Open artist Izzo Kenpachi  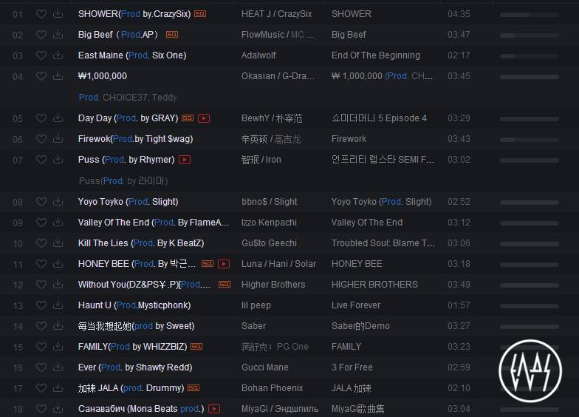269,223
